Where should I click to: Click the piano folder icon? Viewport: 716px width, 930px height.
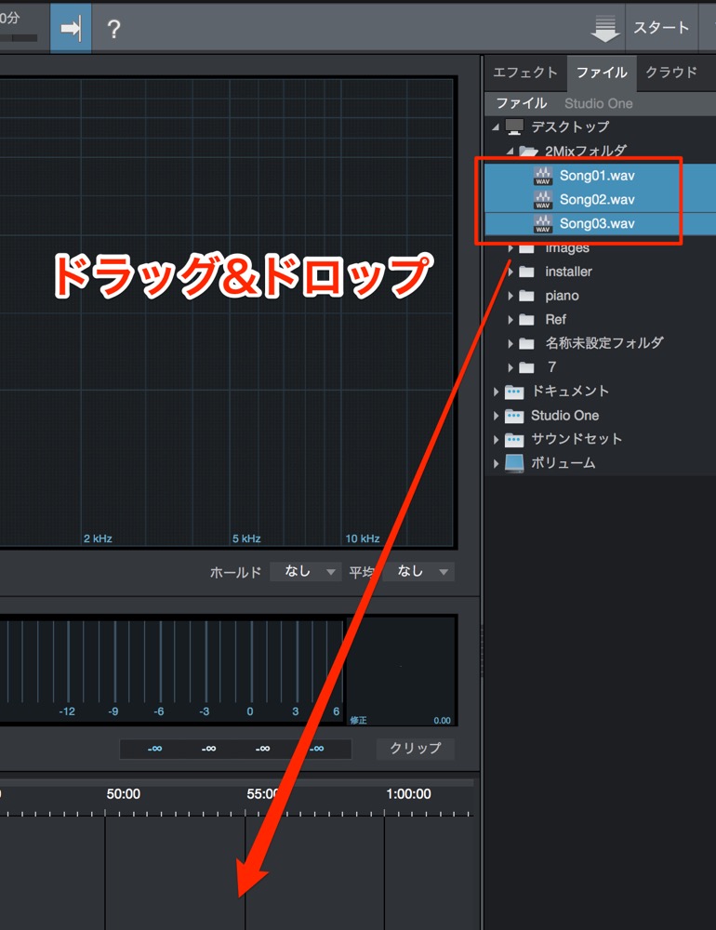[526, 296]
